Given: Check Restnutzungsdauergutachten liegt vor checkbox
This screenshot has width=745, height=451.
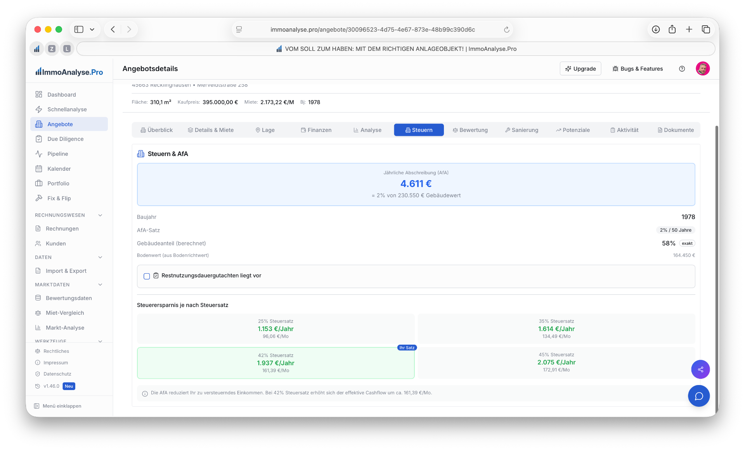Looking at the screenshot, I should (147, 276).
